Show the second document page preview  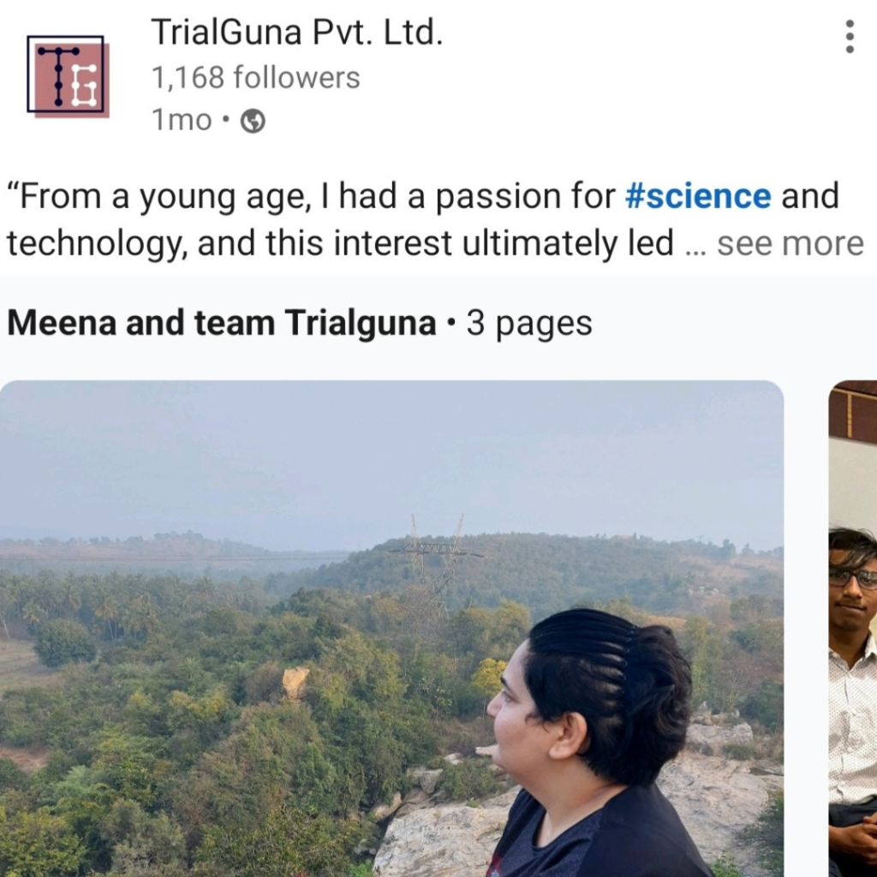pyautogui.click(x=853, y=628)
